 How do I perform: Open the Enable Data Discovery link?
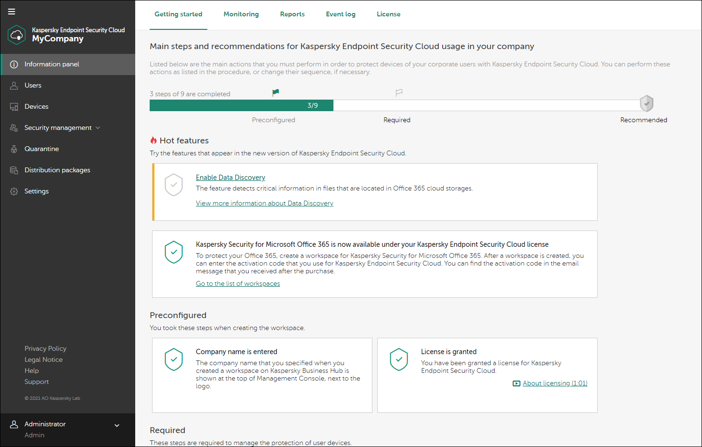(230, 177)
